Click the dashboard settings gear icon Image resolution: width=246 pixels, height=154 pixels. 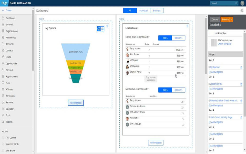(242, 11)
